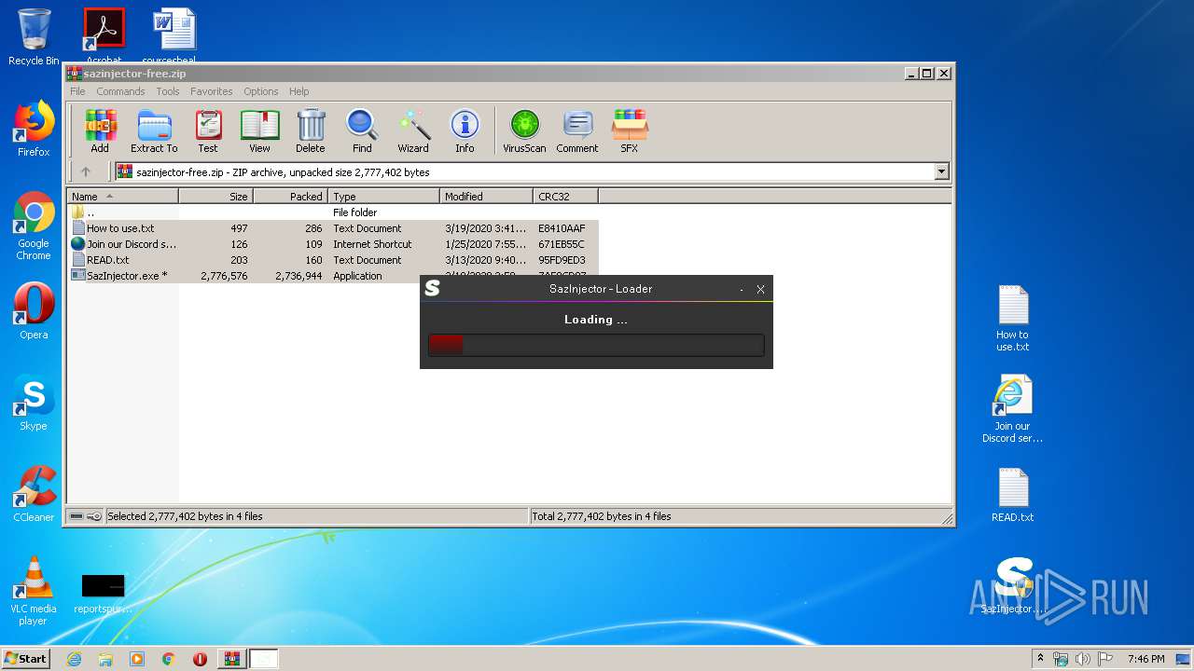Select the SazInjector desktop executable icon
Screen dimensions: 1194x671
(1013, 585)
